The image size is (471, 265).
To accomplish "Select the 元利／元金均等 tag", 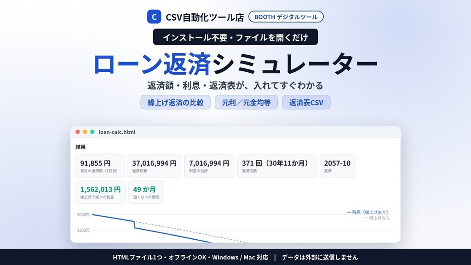I will click(247, 103).
